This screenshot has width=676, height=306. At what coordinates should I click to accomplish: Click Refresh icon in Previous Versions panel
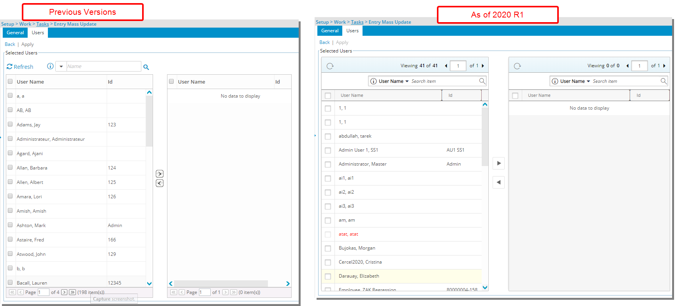click(10, 67)
